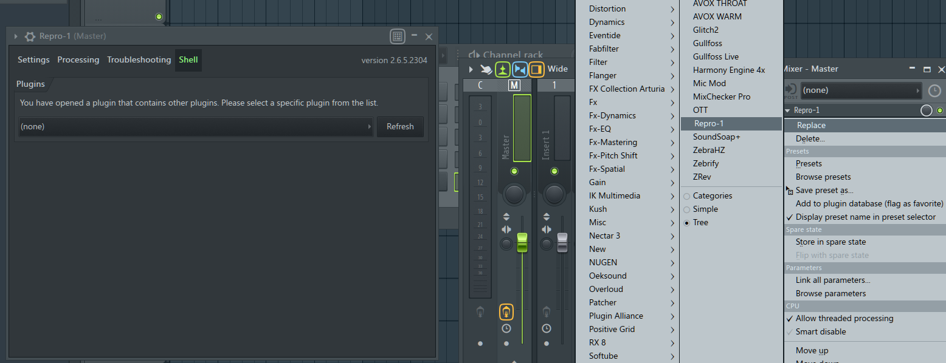Click the left-right arrows icon on Master track
The height and width of the screenshot is (363, 946).
click(506, 229)
